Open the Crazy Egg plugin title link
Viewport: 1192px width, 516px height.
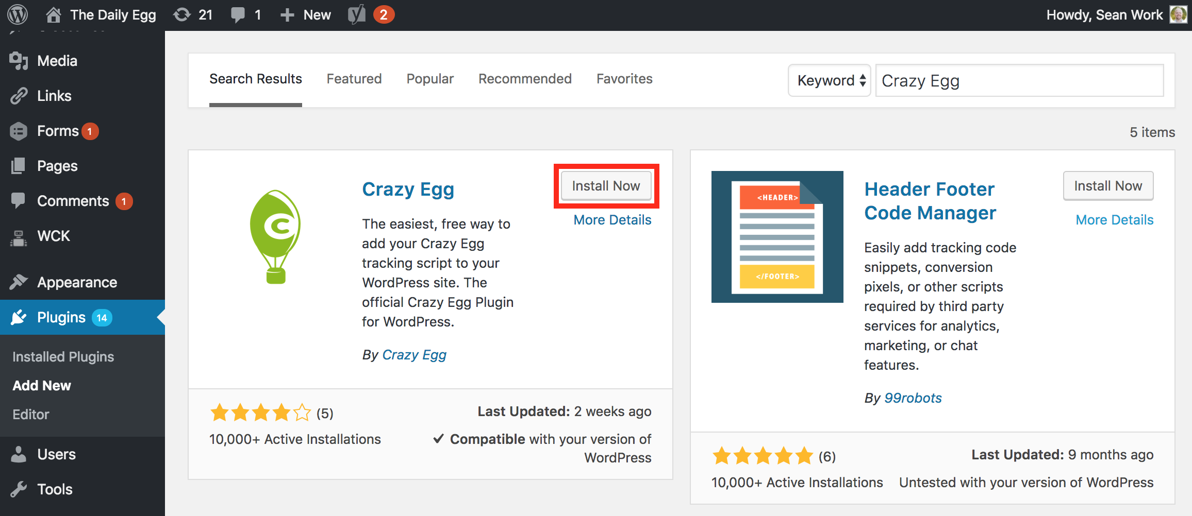pyautogui.click(x=408, y=190)
